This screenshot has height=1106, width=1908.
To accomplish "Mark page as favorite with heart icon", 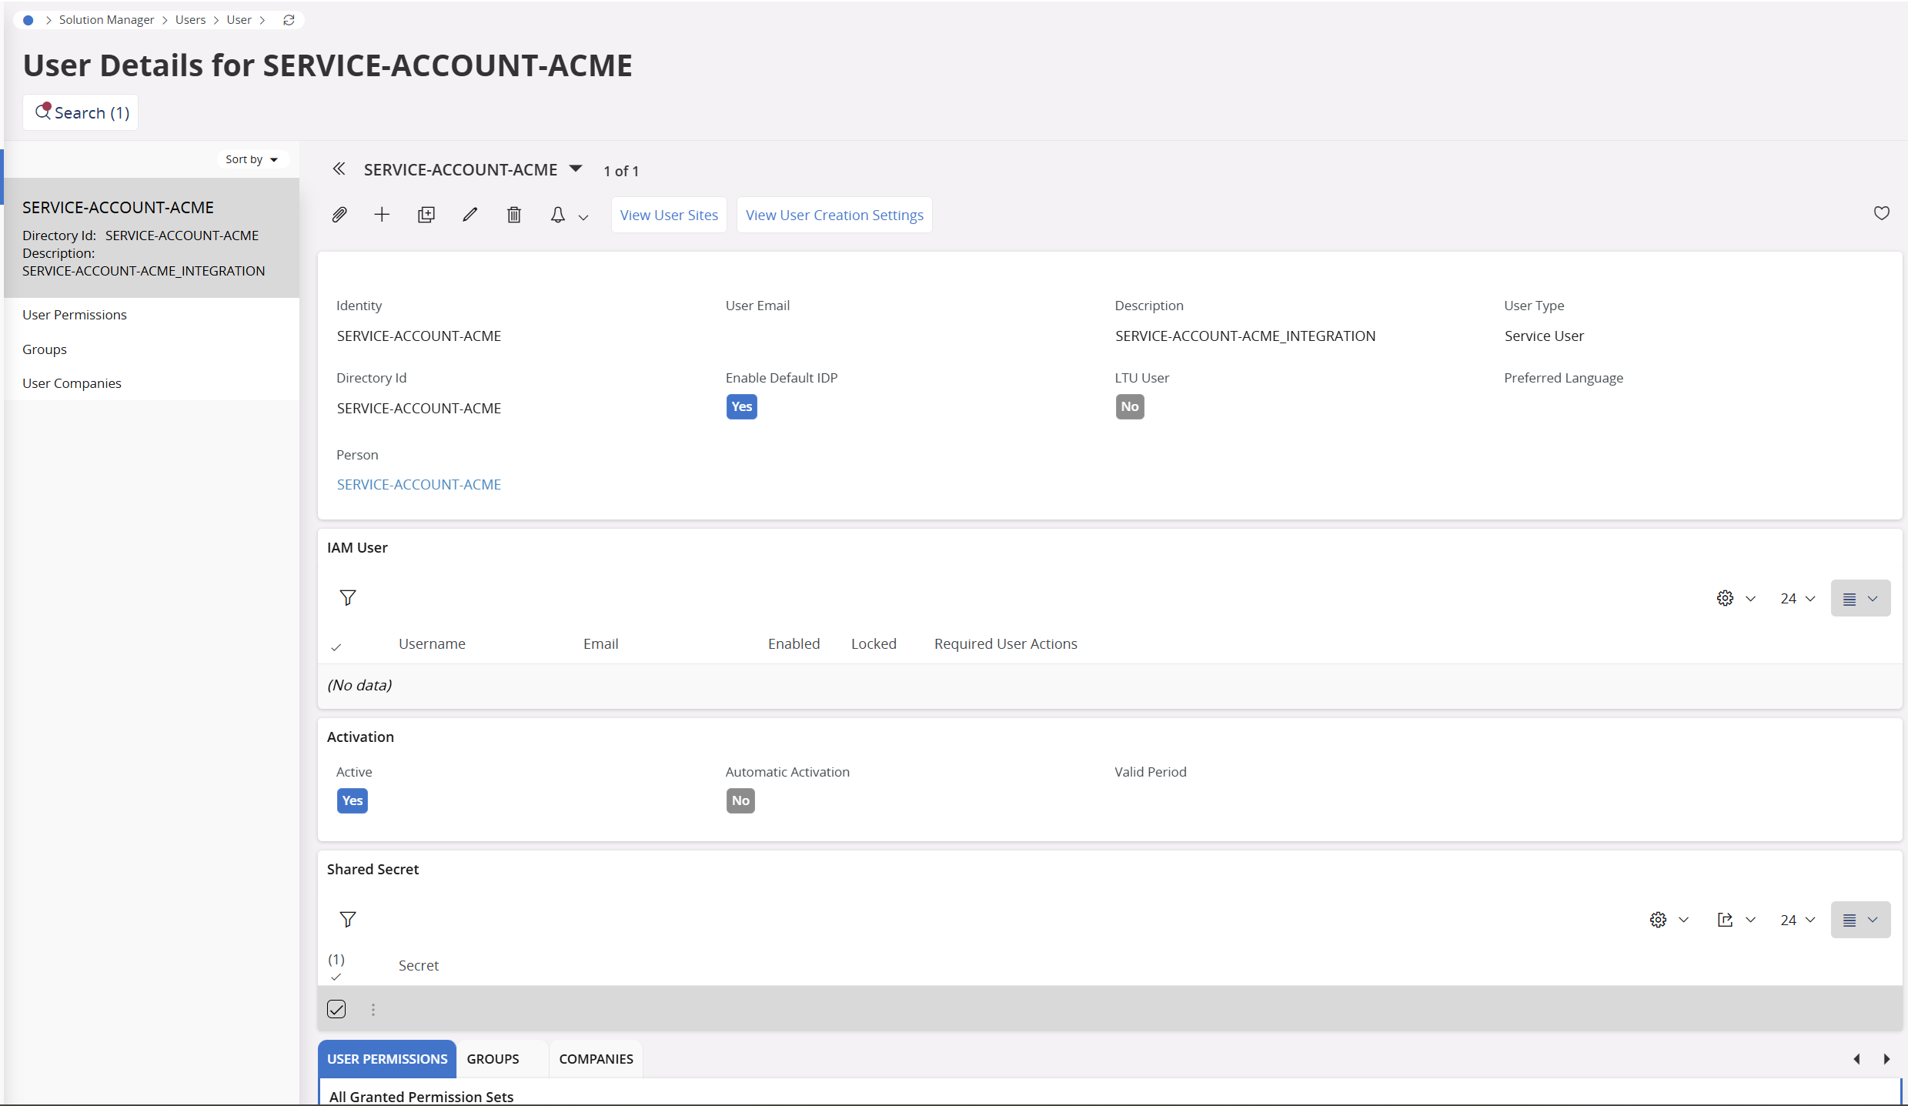I will pyautogui.click(x=1881, y=213).
